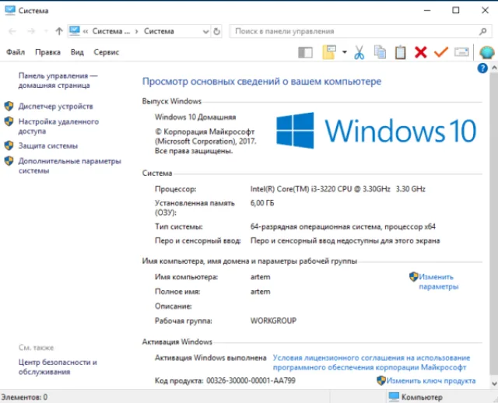Screen dimensions: 498x403
Task: Open the Правка menu
Action: (47, 52)
